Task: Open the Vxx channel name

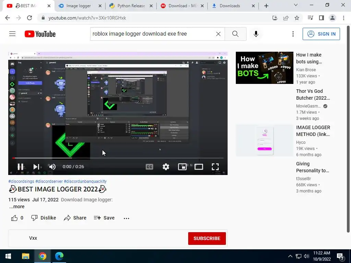Action: 33,238
